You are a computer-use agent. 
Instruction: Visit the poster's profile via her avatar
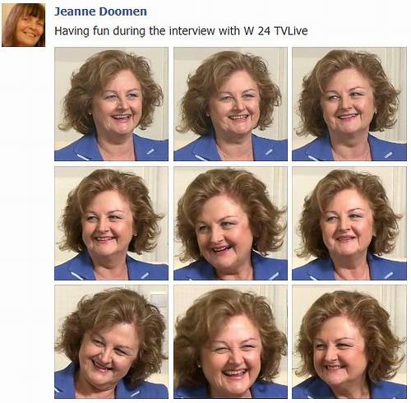23,25
